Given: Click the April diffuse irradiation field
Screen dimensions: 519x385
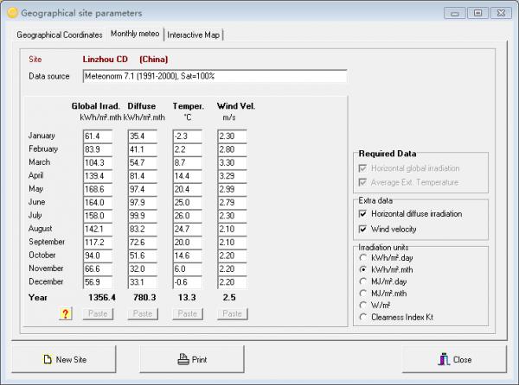Looking at the screenshot, I should click(x=142, y=175).
